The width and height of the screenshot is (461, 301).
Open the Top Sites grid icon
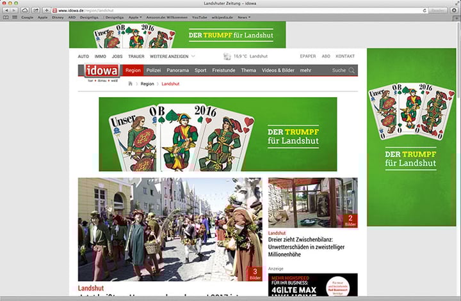coord(15,17)
